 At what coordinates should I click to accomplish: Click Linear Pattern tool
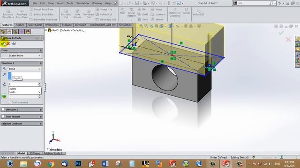(131, 12)
